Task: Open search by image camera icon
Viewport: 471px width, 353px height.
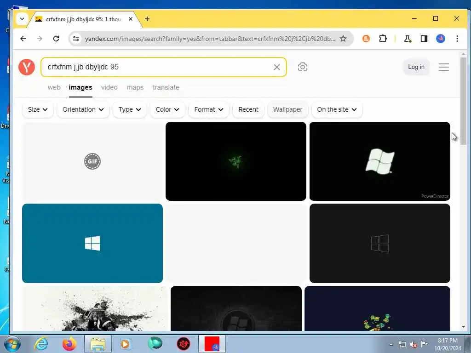Action: (302, 67)
